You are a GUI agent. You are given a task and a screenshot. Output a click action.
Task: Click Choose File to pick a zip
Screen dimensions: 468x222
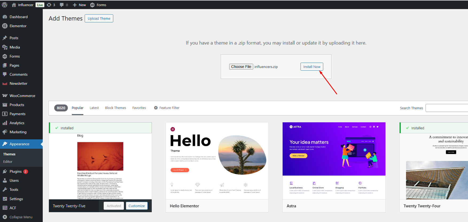241,67
